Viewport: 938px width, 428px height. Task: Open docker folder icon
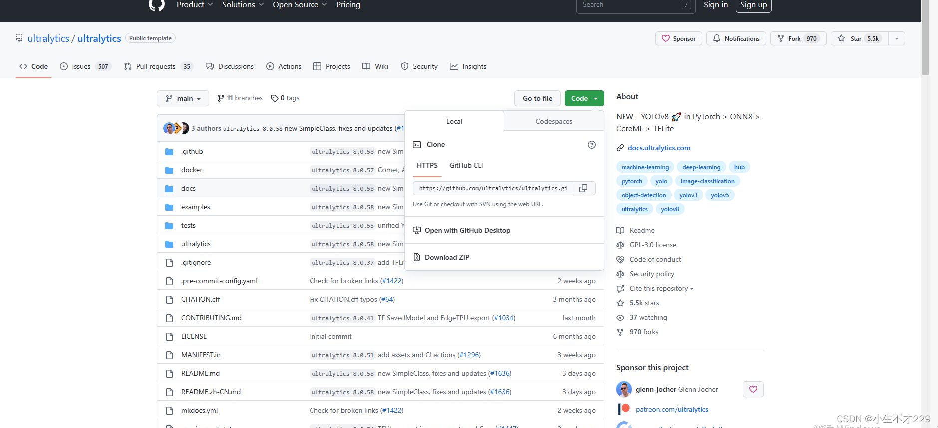(x=169, y=170)
